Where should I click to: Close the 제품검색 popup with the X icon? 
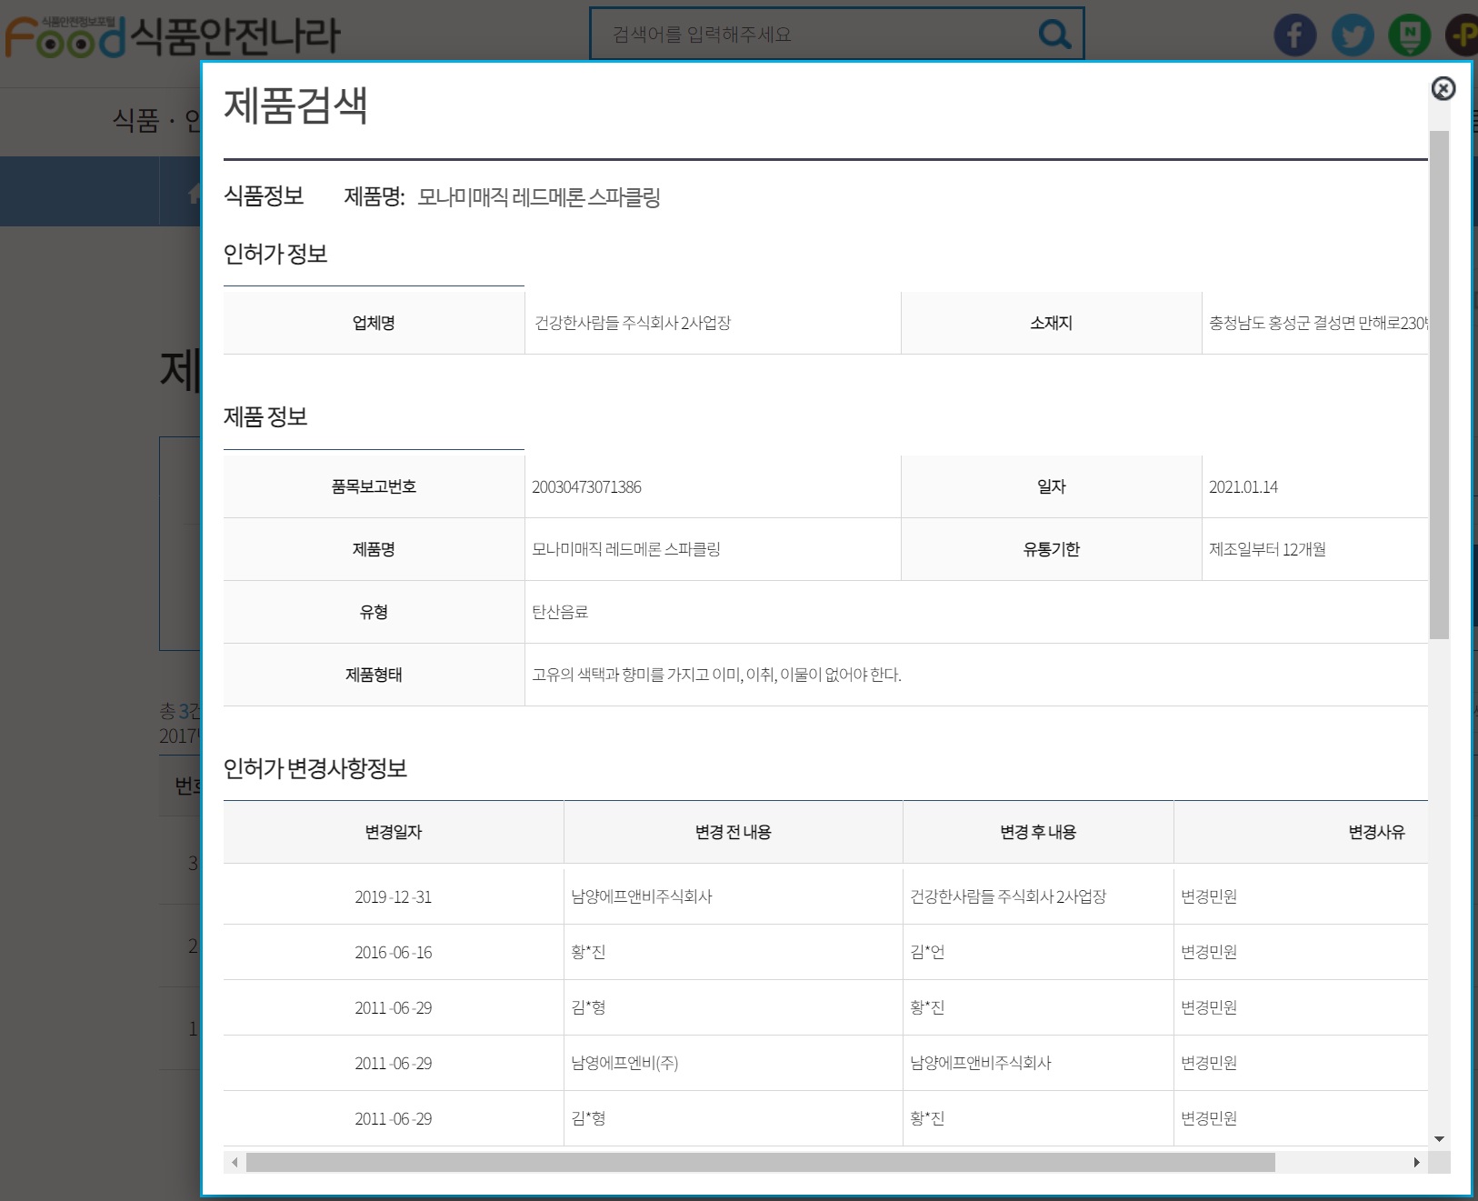[1443, 88]
